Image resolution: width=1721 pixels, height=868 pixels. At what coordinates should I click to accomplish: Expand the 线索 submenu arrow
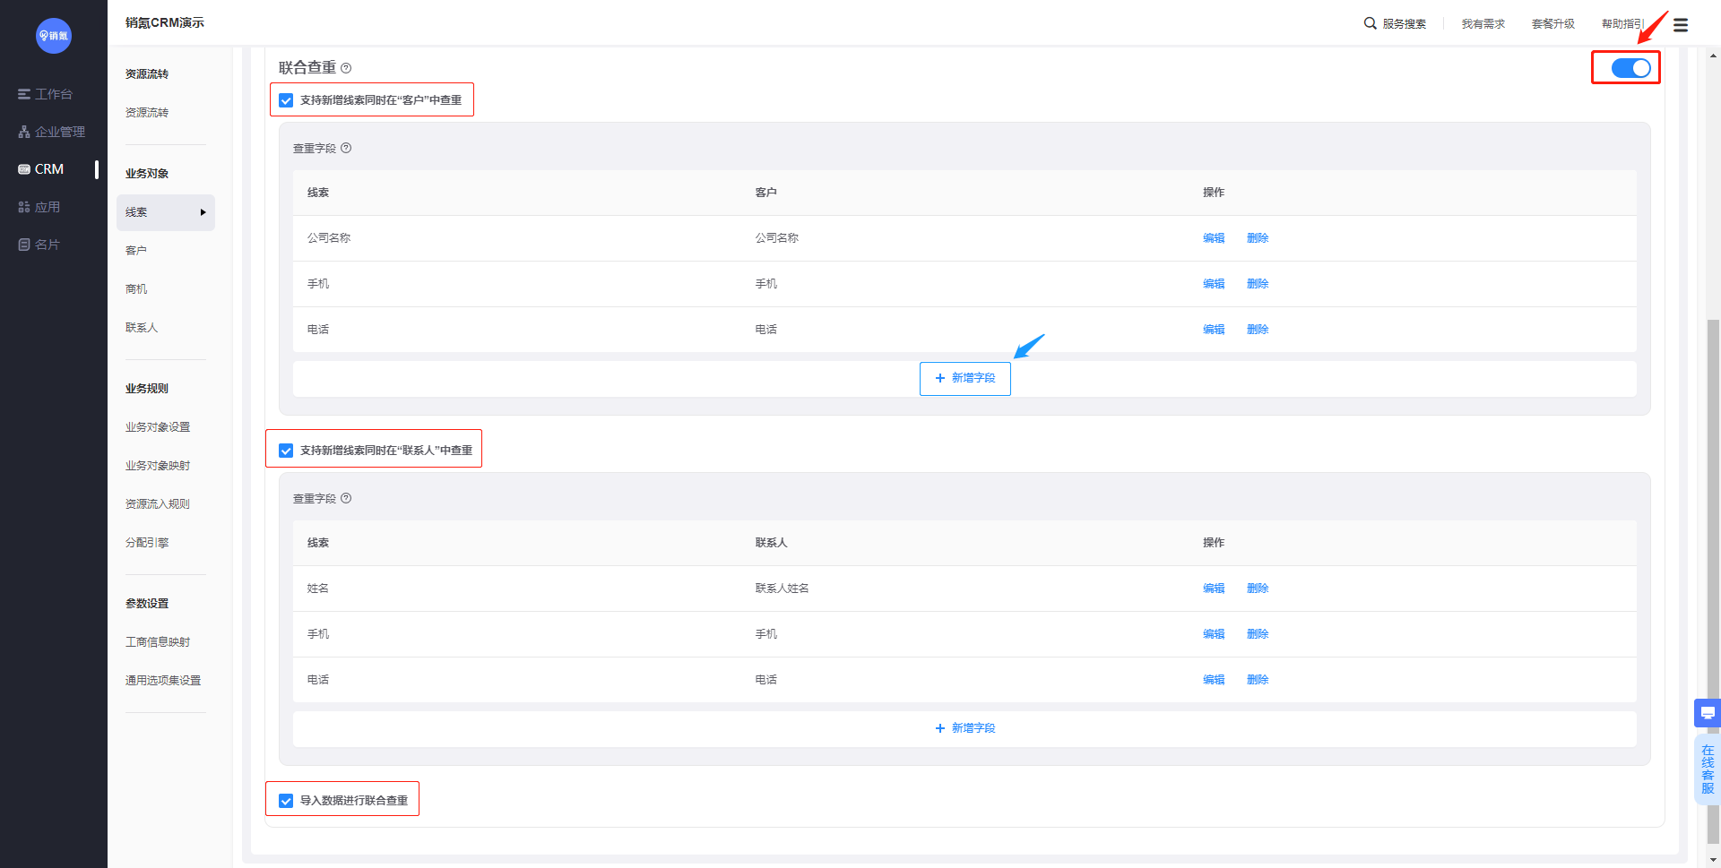203,212
